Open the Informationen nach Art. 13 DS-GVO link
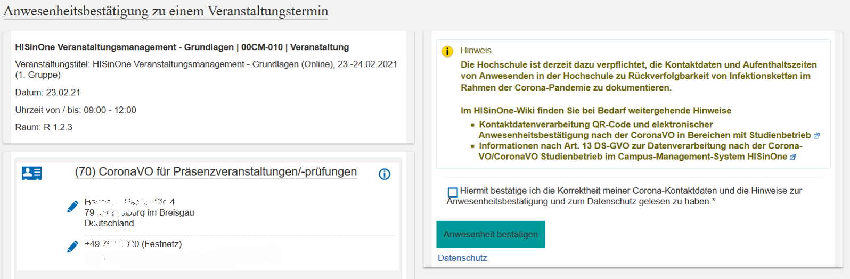Image resolution: width=850 pixels, height=279 pixels. click(640, 151)
